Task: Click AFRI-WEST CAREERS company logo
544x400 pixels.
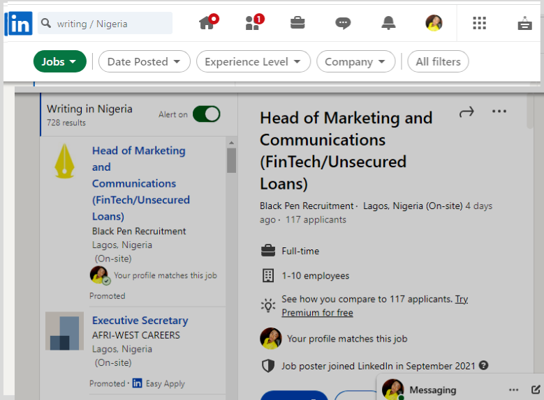Action: coord(64,331)
